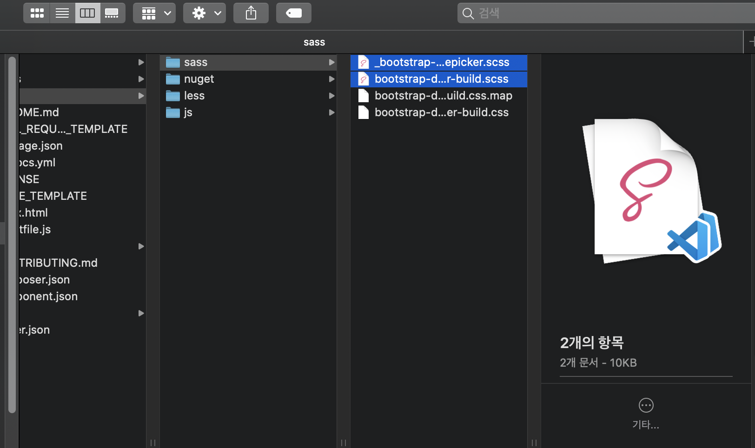Expand folder arrow above r.json
755x448 pixels.
141,313
